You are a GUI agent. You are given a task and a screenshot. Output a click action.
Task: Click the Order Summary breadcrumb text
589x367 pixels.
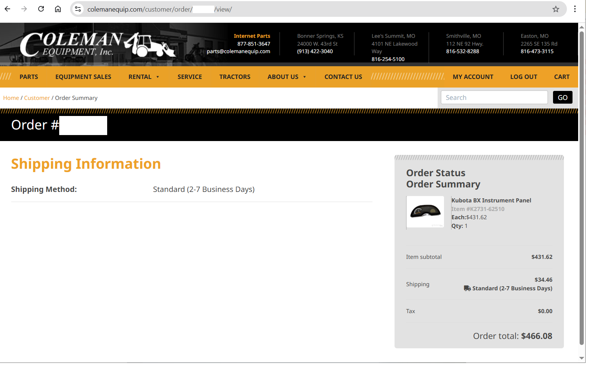(x=76, y=98)
